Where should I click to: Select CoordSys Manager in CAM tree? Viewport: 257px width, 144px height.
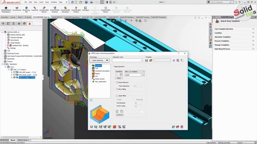coord(16,37)
